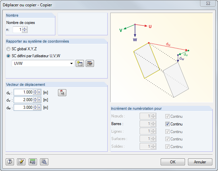Click the dw value field 3.000
The width and height of the screenshot is (218, 171).
(x=23, y=107)
